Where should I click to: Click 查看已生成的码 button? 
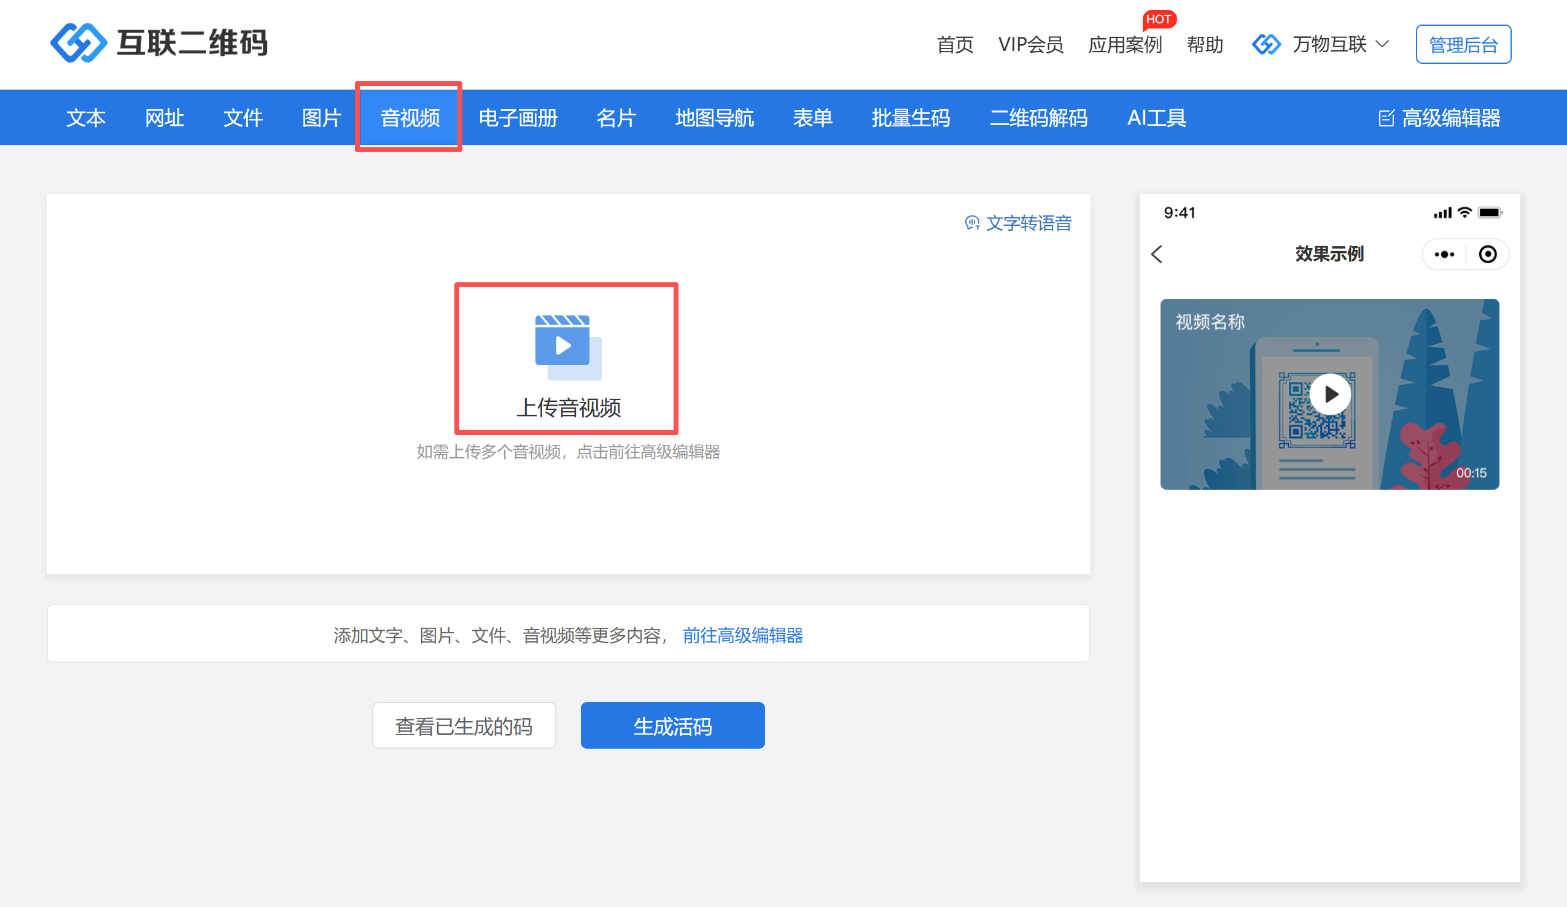tap(463, 725)
